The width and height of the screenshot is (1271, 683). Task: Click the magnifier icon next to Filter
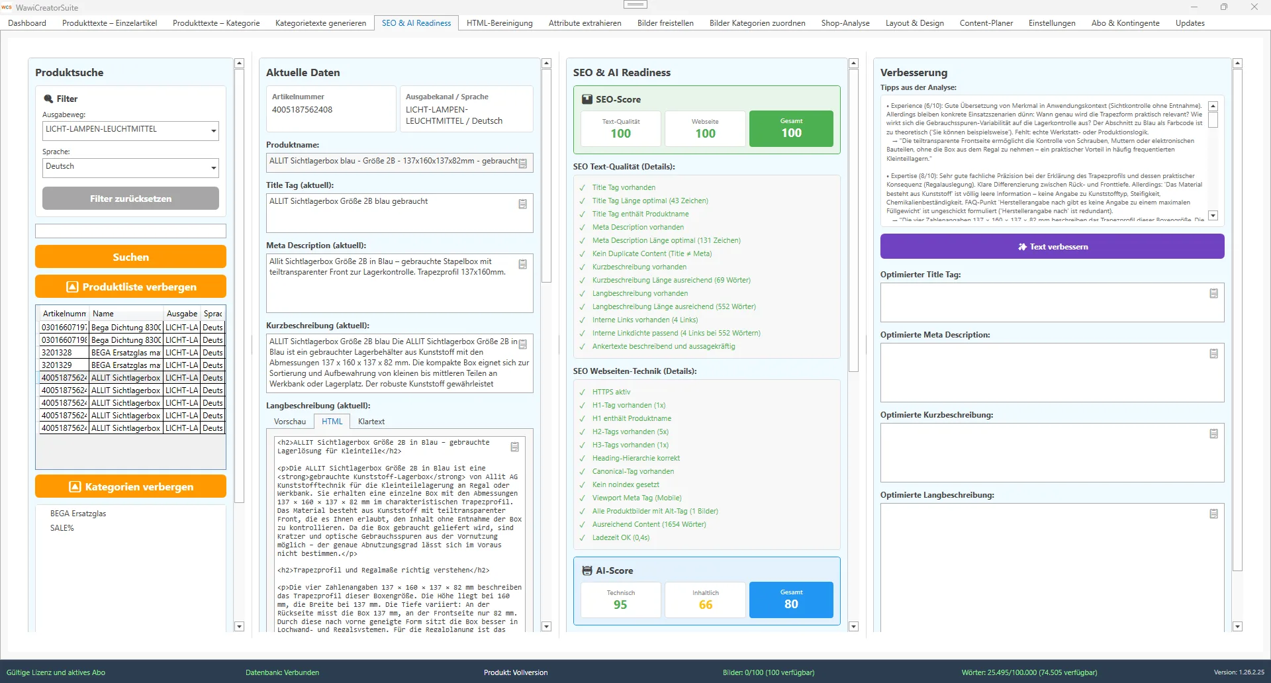[48, 98]
